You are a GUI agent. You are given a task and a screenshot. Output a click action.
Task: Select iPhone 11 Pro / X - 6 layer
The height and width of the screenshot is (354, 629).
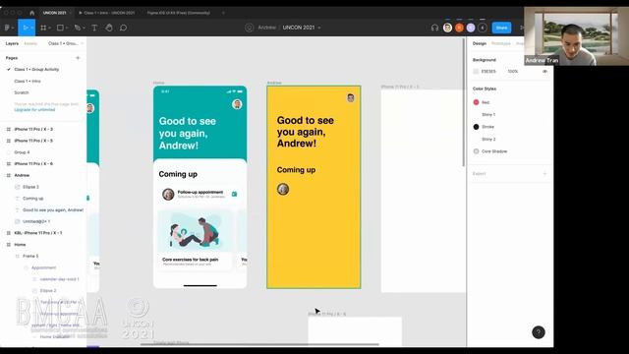(33, 164)
